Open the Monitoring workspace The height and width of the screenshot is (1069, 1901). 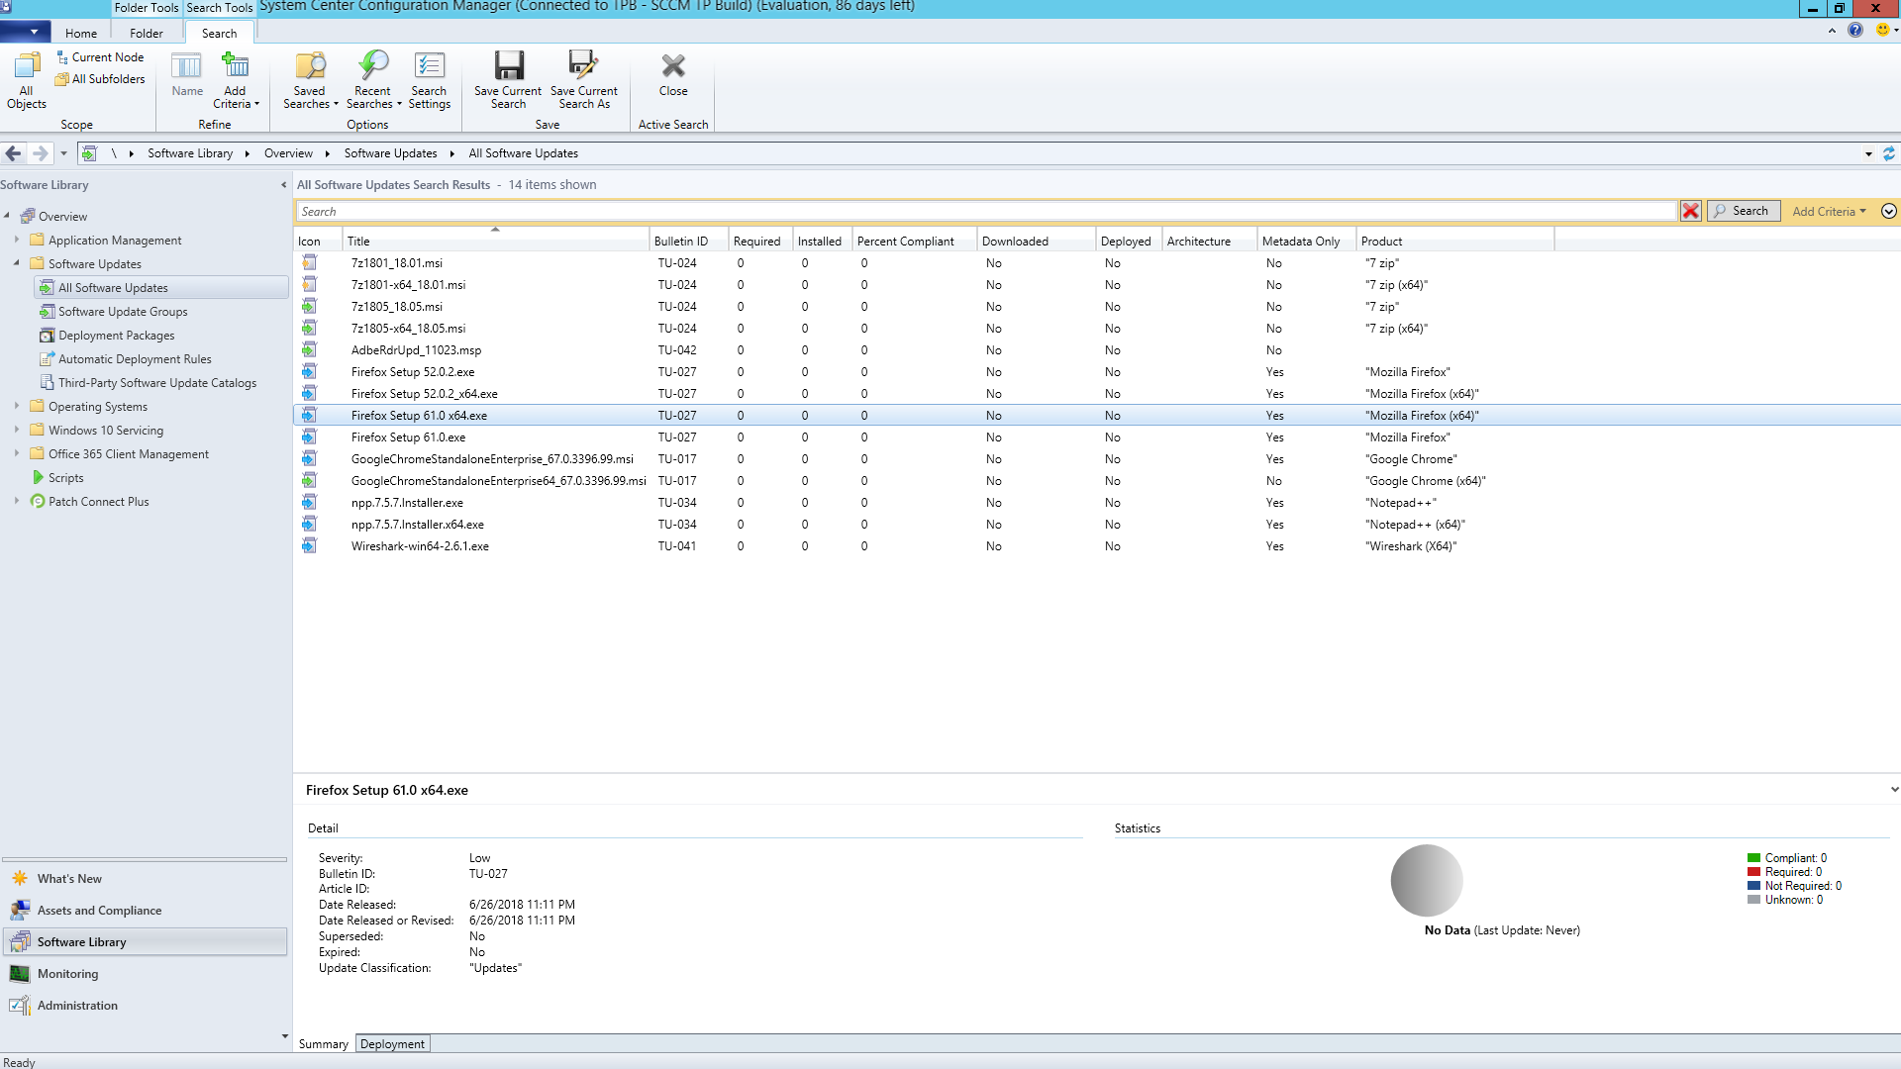pos(67,973)
